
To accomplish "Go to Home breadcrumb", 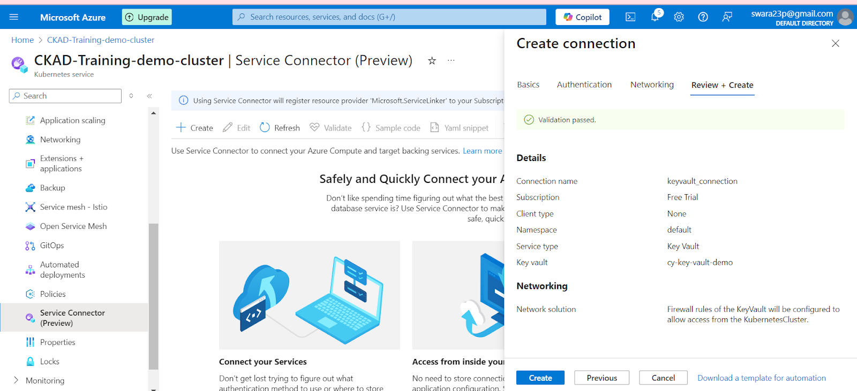I will [22, 40].
